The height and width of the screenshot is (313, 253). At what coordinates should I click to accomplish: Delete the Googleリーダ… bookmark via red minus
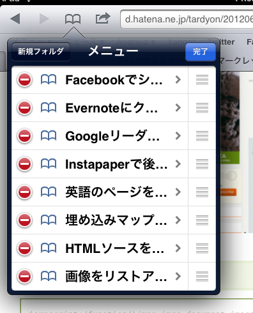[25, 136]
